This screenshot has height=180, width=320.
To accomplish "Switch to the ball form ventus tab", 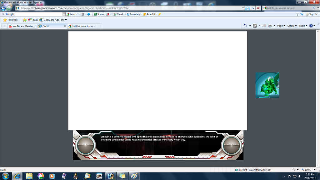I will coord(83,26).
